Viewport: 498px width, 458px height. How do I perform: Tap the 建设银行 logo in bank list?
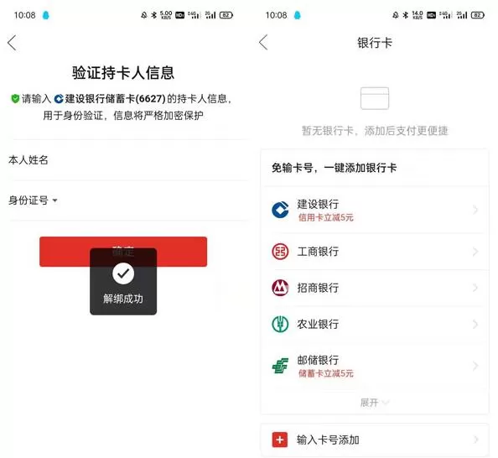tap(280, 210)
